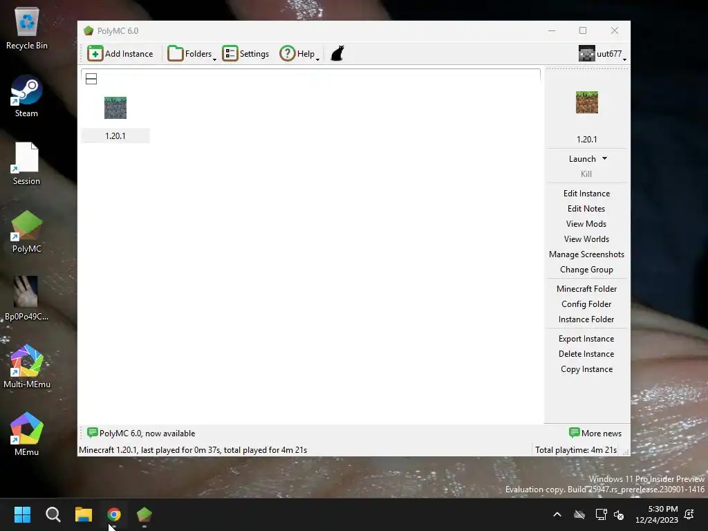Open File Explorer from taskbar
This screenshot has height=531, width=708.
[84, 514]
